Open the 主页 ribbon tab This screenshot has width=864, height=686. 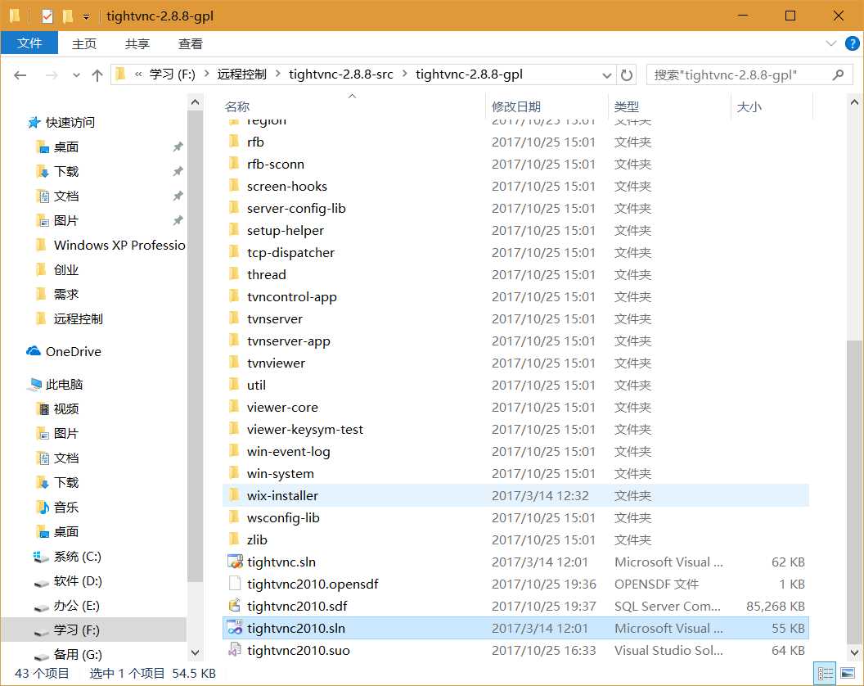[83, 43]
